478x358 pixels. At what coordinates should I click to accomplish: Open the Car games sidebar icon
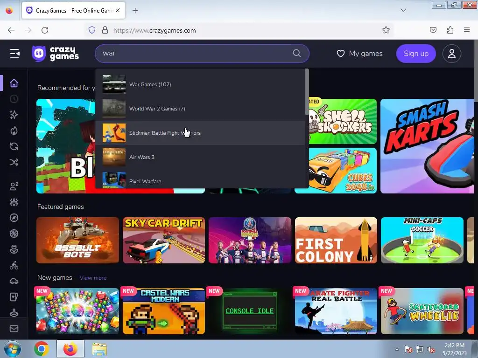coord(14,281)
